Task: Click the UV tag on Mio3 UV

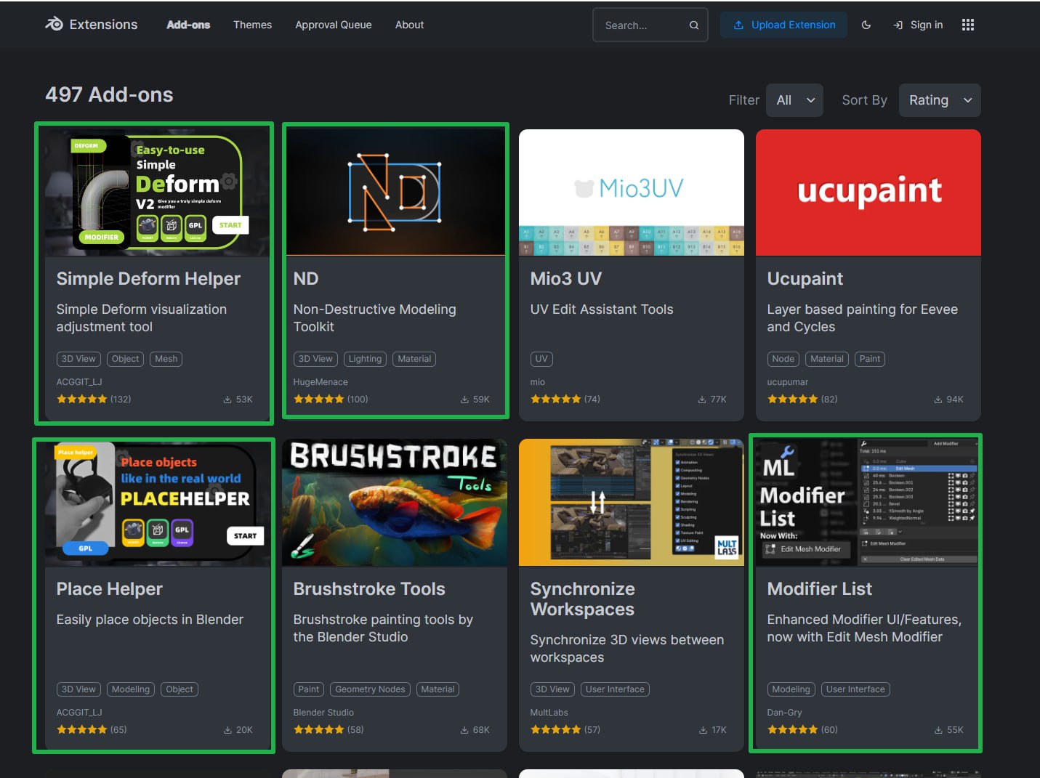Action: coord(541,359)
